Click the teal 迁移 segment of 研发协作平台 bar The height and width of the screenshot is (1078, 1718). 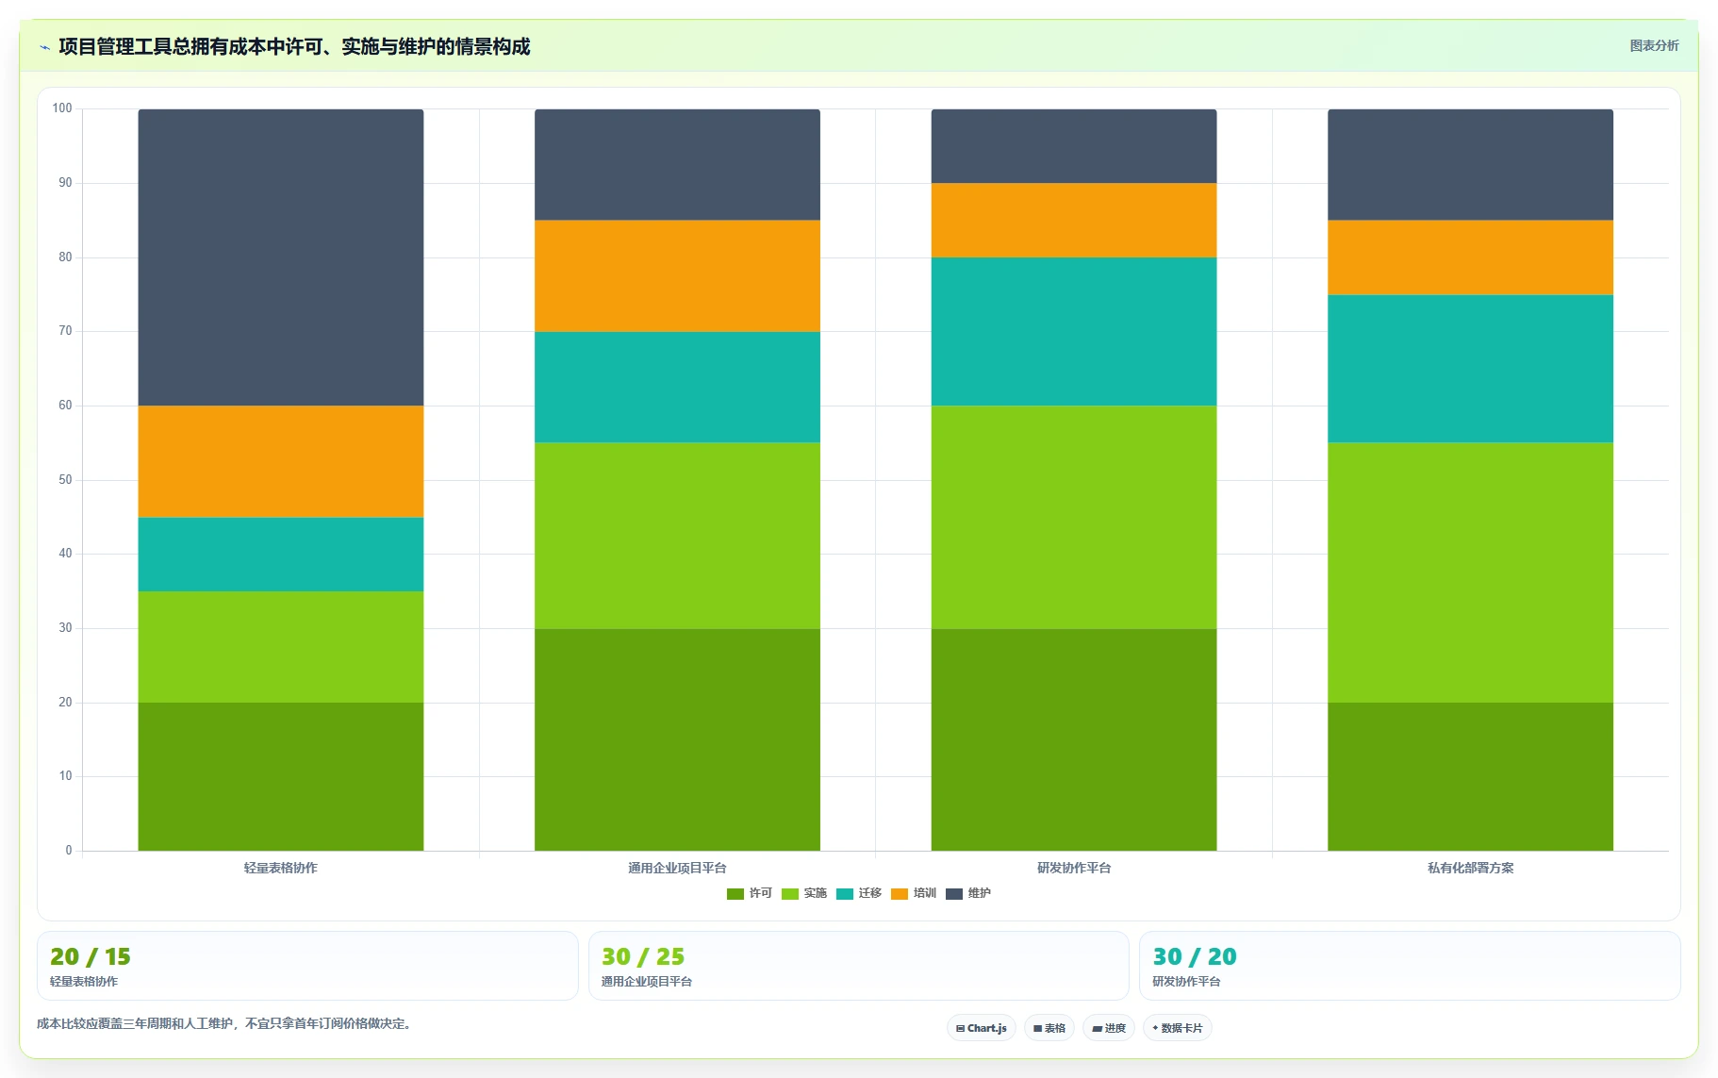(1074, 331)
